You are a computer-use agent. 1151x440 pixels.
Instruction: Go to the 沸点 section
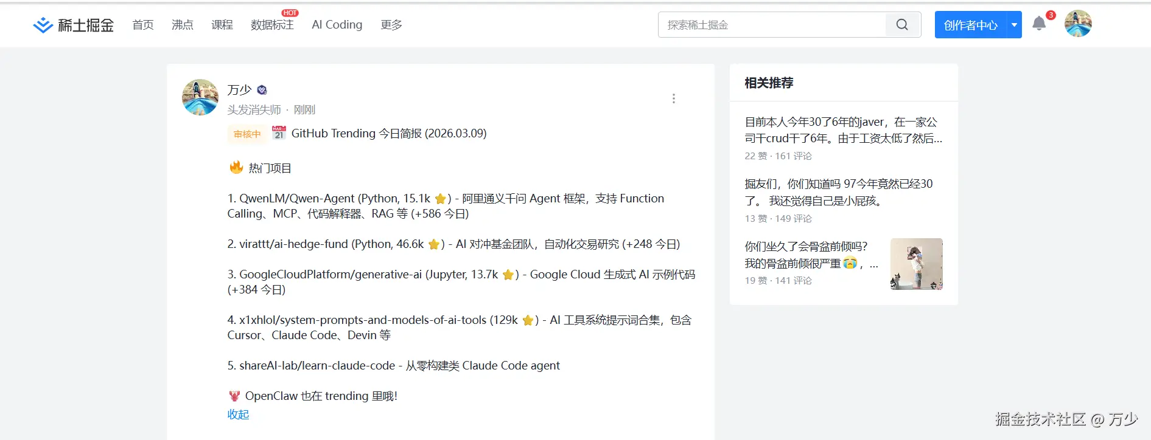tap(183, 25)
